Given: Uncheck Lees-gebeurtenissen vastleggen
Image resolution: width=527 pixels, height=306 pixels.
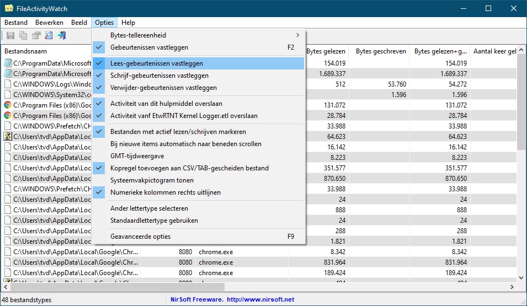Looking at the screenshot, I should pos(198,63).
